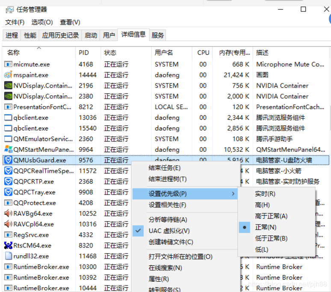Click the QMUsbGuard.exe shield icon
331x292 pixels.
[x=8, y=160]
